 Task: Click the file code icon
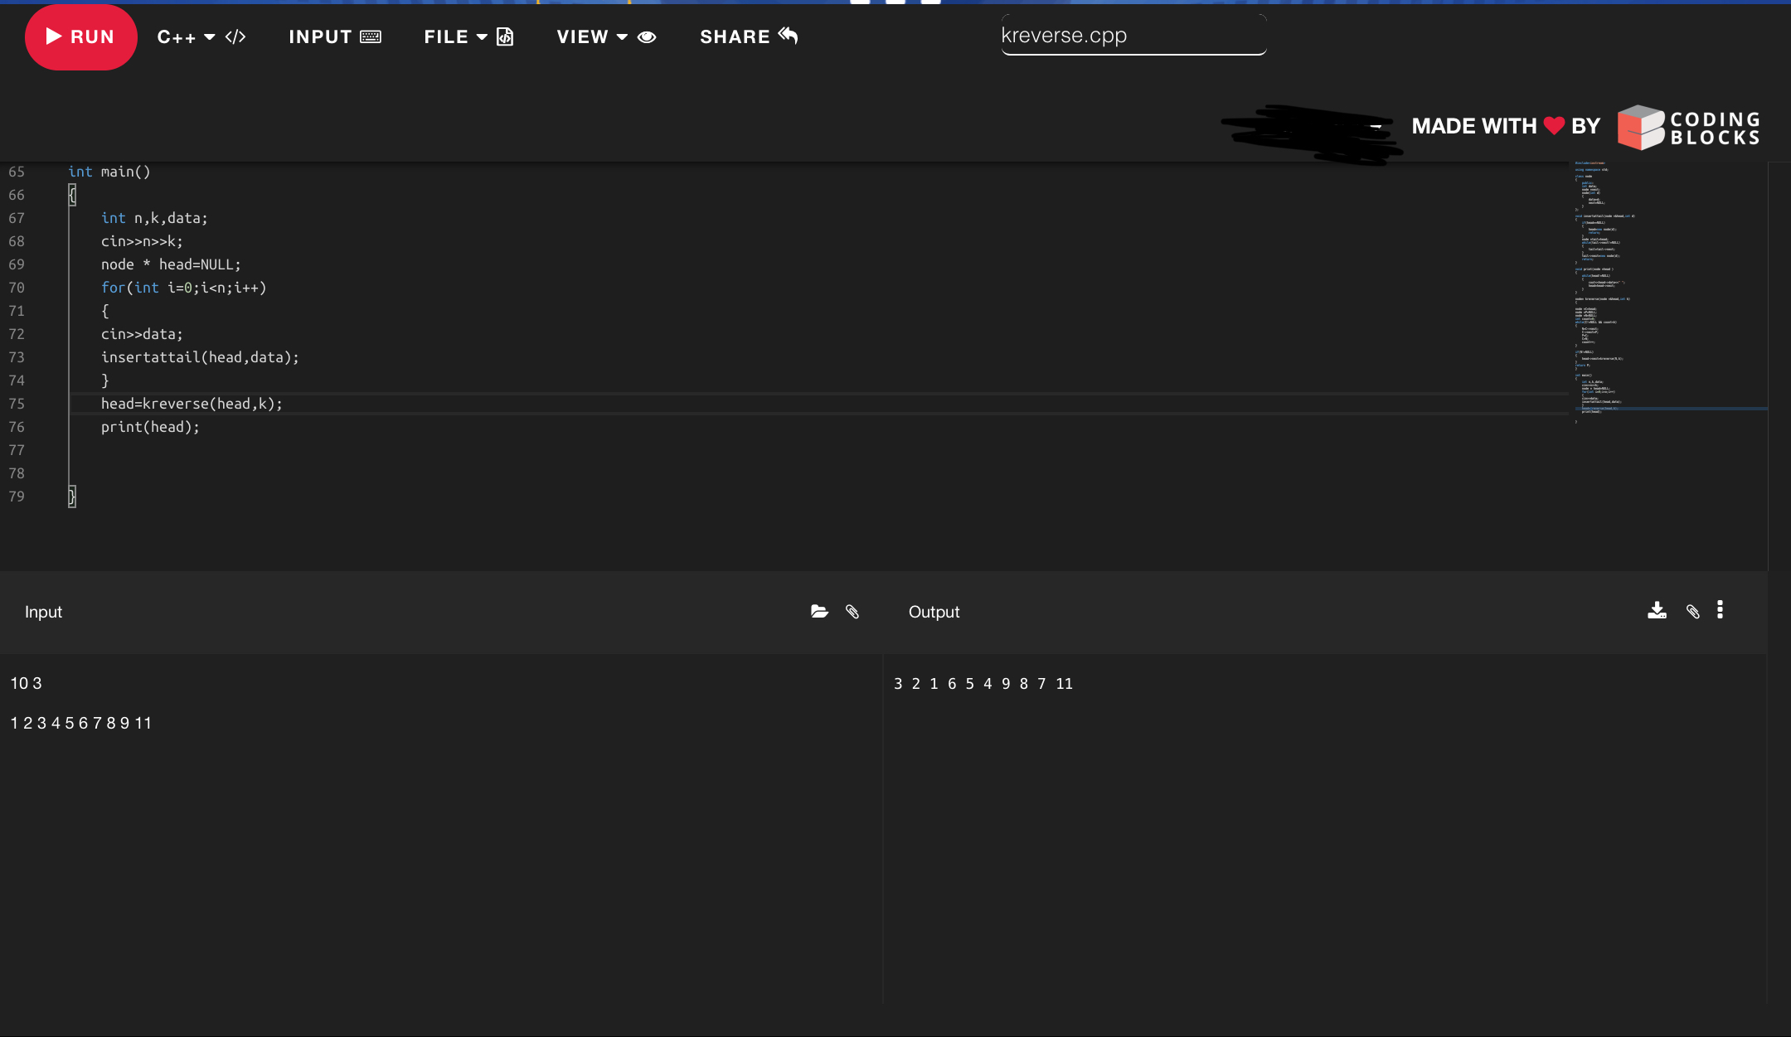click(x=505, y=37)
